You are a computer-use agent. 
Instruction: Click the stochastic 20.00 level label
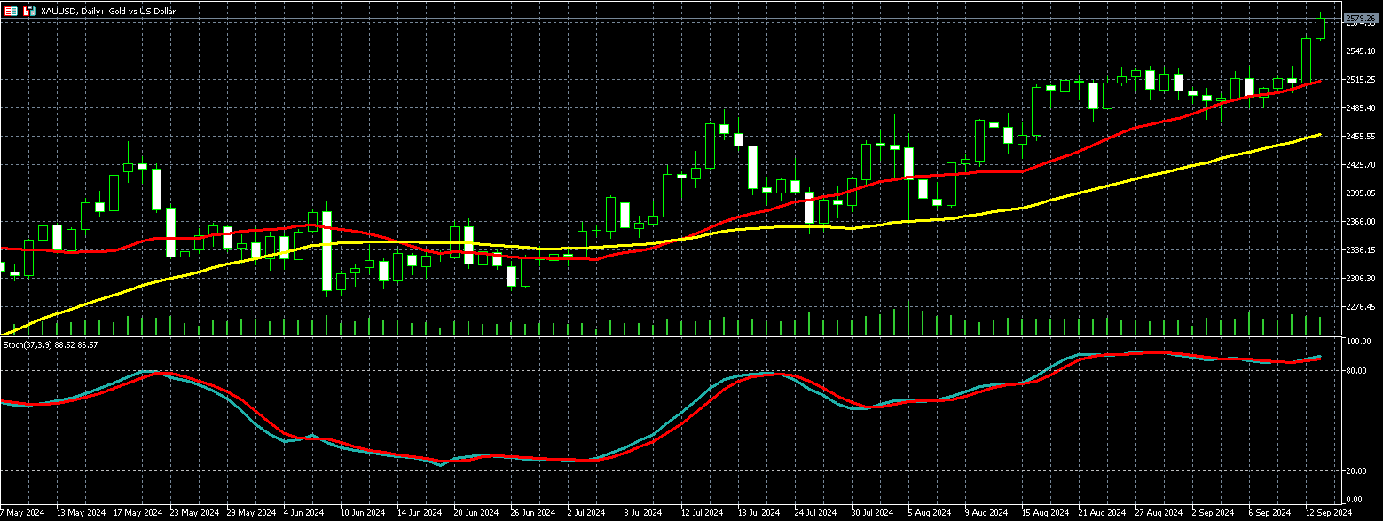click(1357, 472)
